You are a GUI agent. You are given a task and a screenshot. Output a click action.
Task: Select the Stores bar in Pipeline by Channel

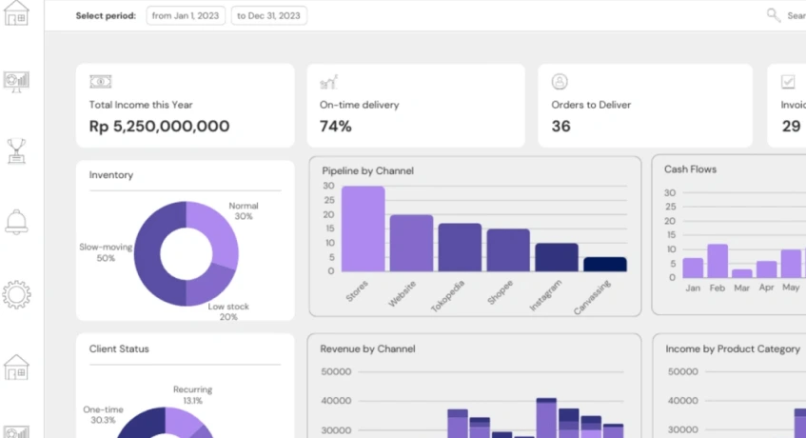pos(363,229)
